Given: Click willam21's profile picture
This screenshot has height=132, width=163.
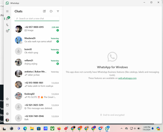Looking at the screenshot, I should [19, 62].
